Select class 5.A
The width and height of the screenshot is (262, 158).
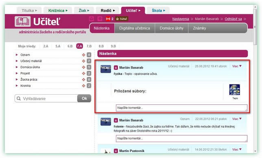[58, 46]
